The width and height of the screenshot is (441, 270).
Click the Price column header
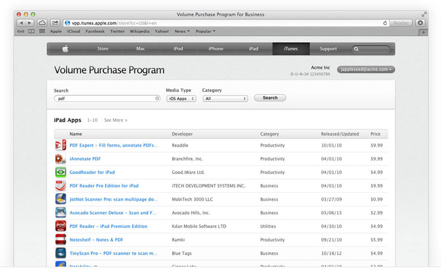coord(375,134)
